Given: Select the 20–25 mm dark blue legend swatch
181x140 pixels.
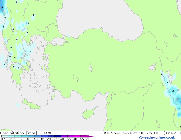Looking at the screenshot, I should click(x=51, y=136).
